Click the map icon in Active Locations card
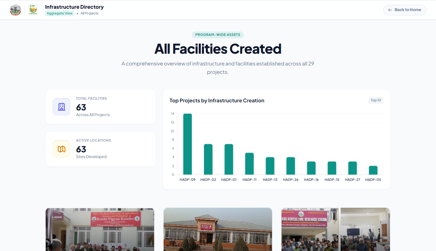 [61, 149]
